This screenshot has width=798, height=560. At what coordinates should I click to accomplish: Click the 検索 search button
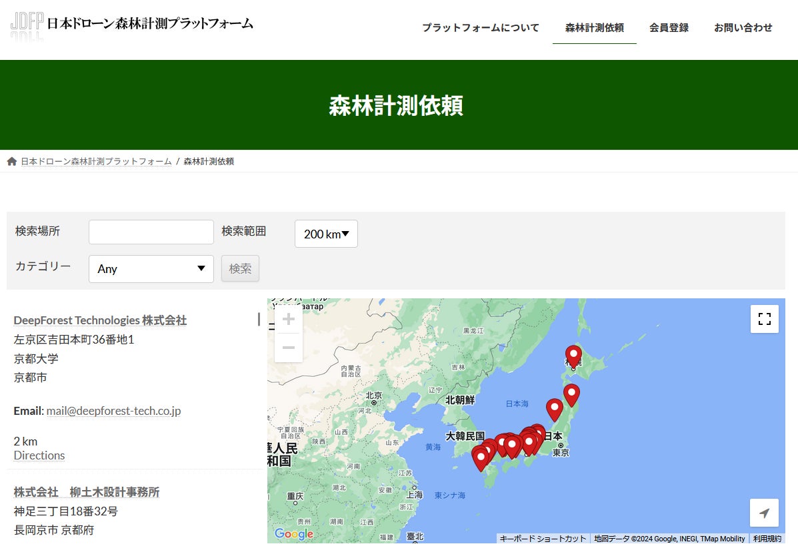tap(240, 268)
